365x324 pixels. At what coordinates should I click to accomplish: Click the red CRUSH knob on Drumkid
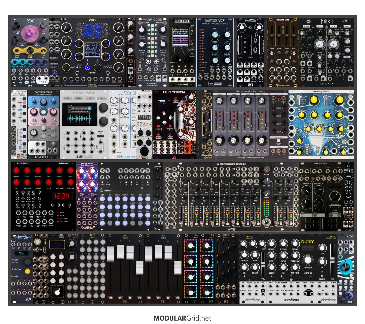60,171
